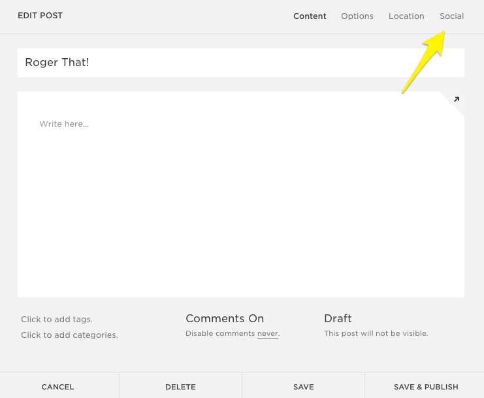This screenshot has height=398, width=484.
Task: Click the EDIT POST heading
Action: [x=40, y=16]
